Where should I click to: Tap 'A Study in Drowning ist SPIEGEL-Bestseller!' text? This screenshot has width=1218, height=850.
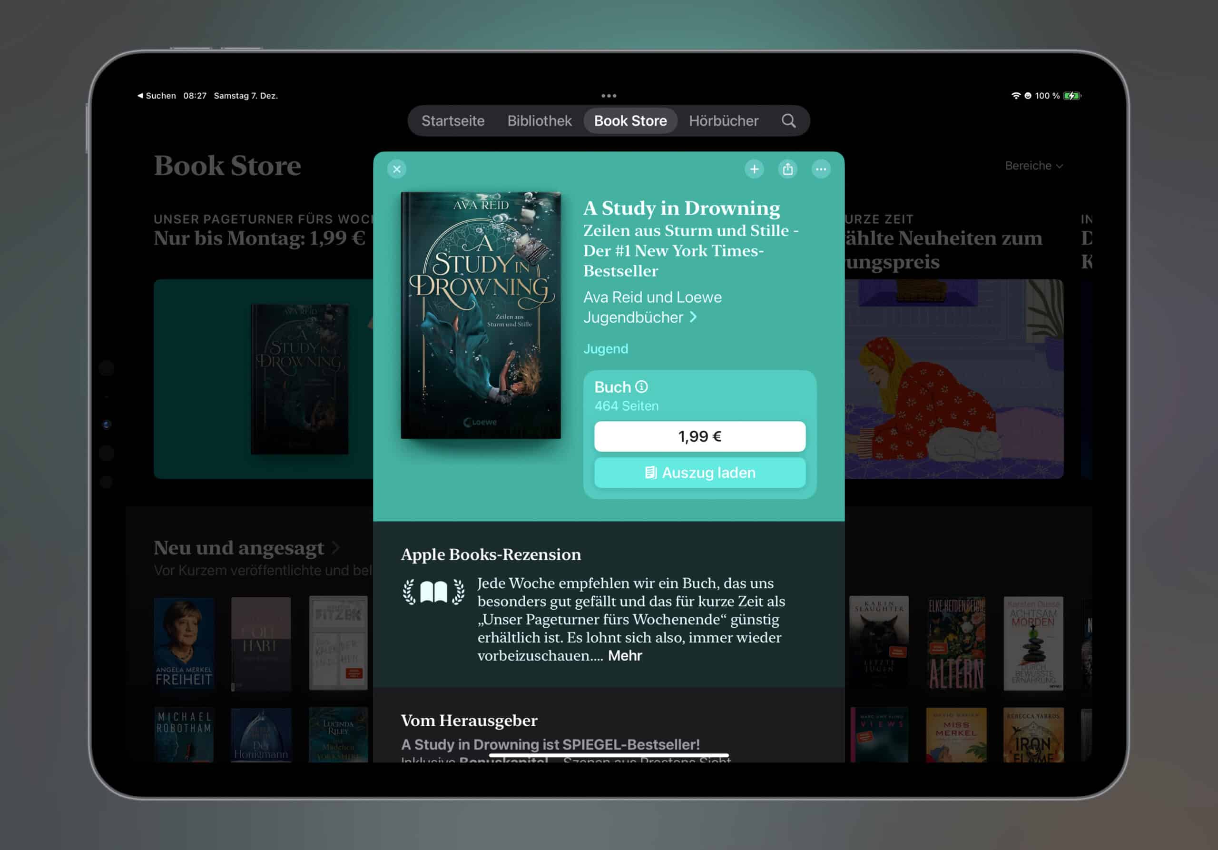click(550, 744)
